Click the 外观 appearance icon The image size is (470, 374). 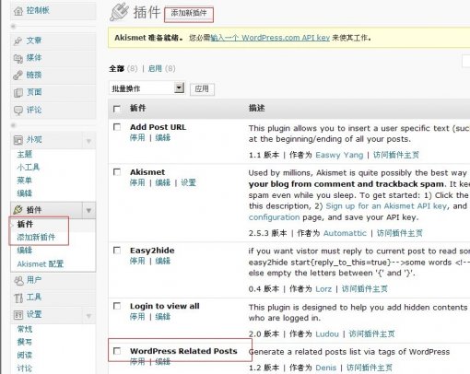[18, 140]
